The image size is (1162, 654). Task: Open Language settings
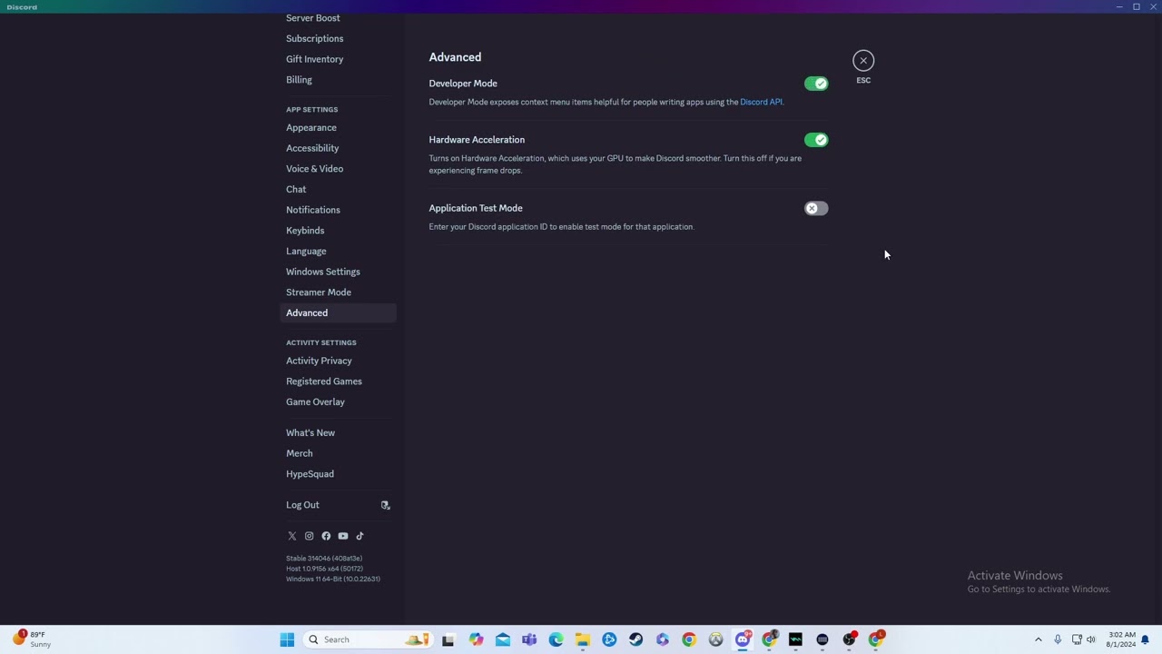(x=306, y=252)
